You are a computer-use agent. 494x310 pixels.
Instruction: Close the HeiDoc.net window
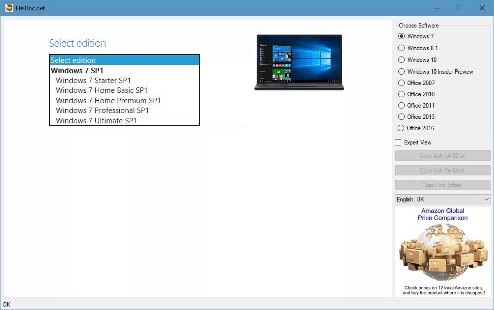click(482, 8)
